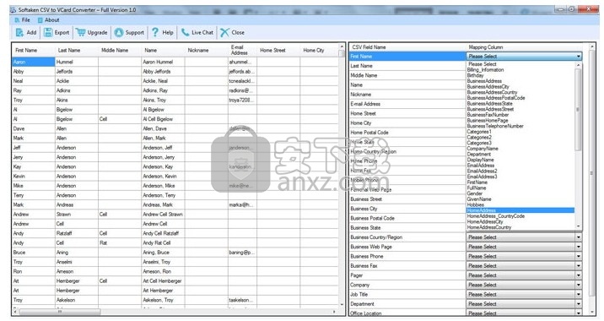Open the File menu
The image size is (604, 321).
click(x=22, y=20)
